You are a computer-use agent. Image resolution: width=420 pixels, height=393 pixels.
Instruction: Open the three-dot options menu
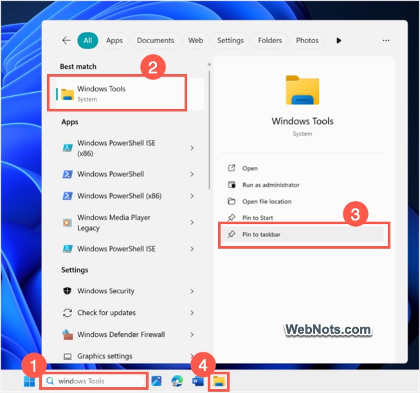click(386, 41)
